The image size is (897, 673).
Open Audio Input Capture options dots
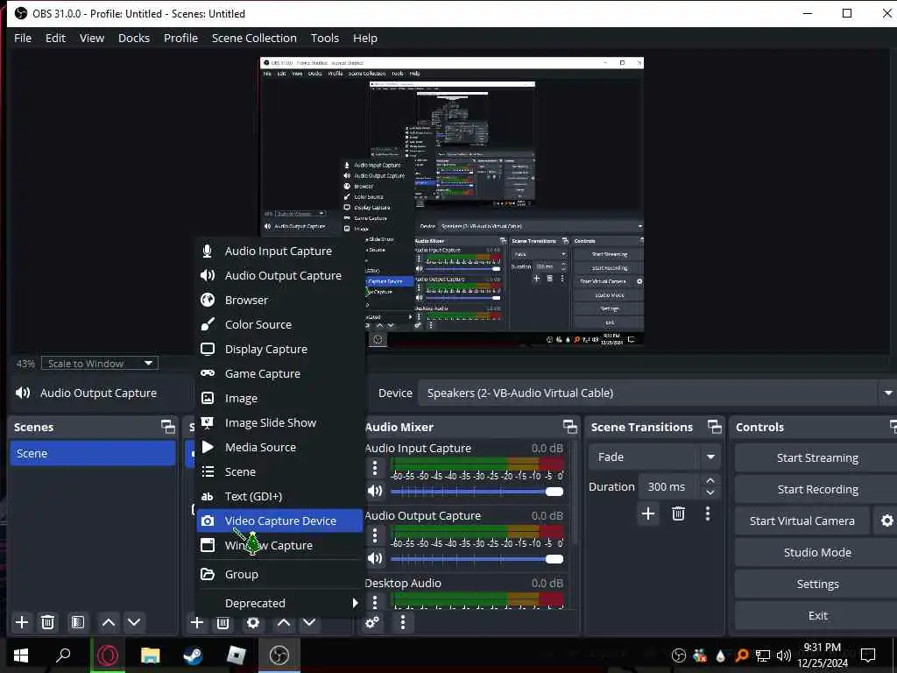click(x=375, y=468)
